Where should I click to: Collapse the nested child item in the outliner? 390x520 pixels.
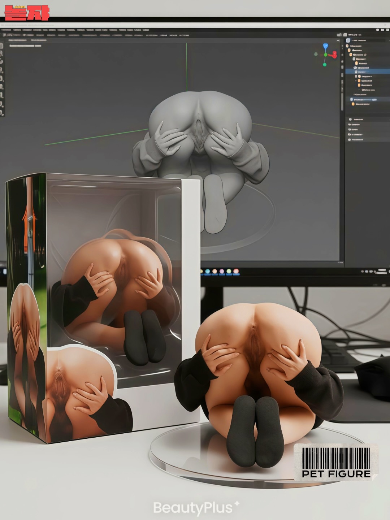click(356, 81)
